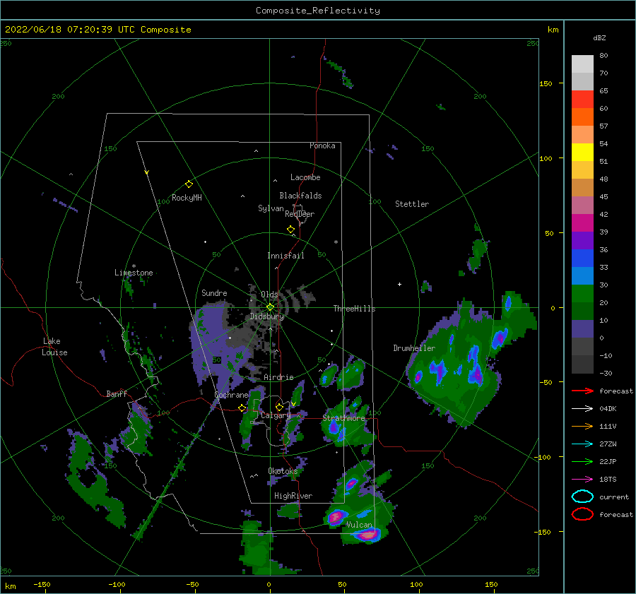Click the Banff label
The width and height of the screenshot is (636, 594).
point(117,393)
